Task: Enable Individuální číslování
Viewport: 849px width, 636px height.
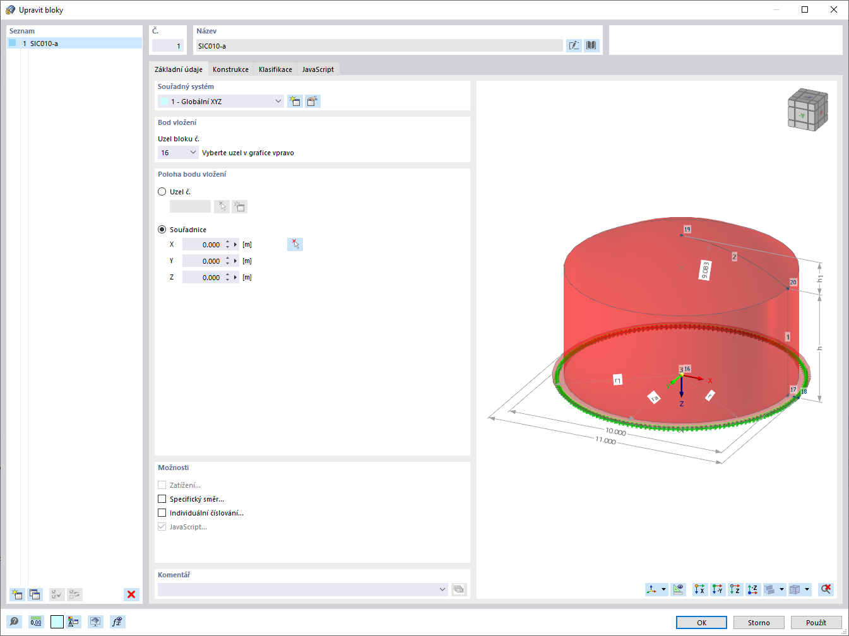Action: click(x=162, y=512)
